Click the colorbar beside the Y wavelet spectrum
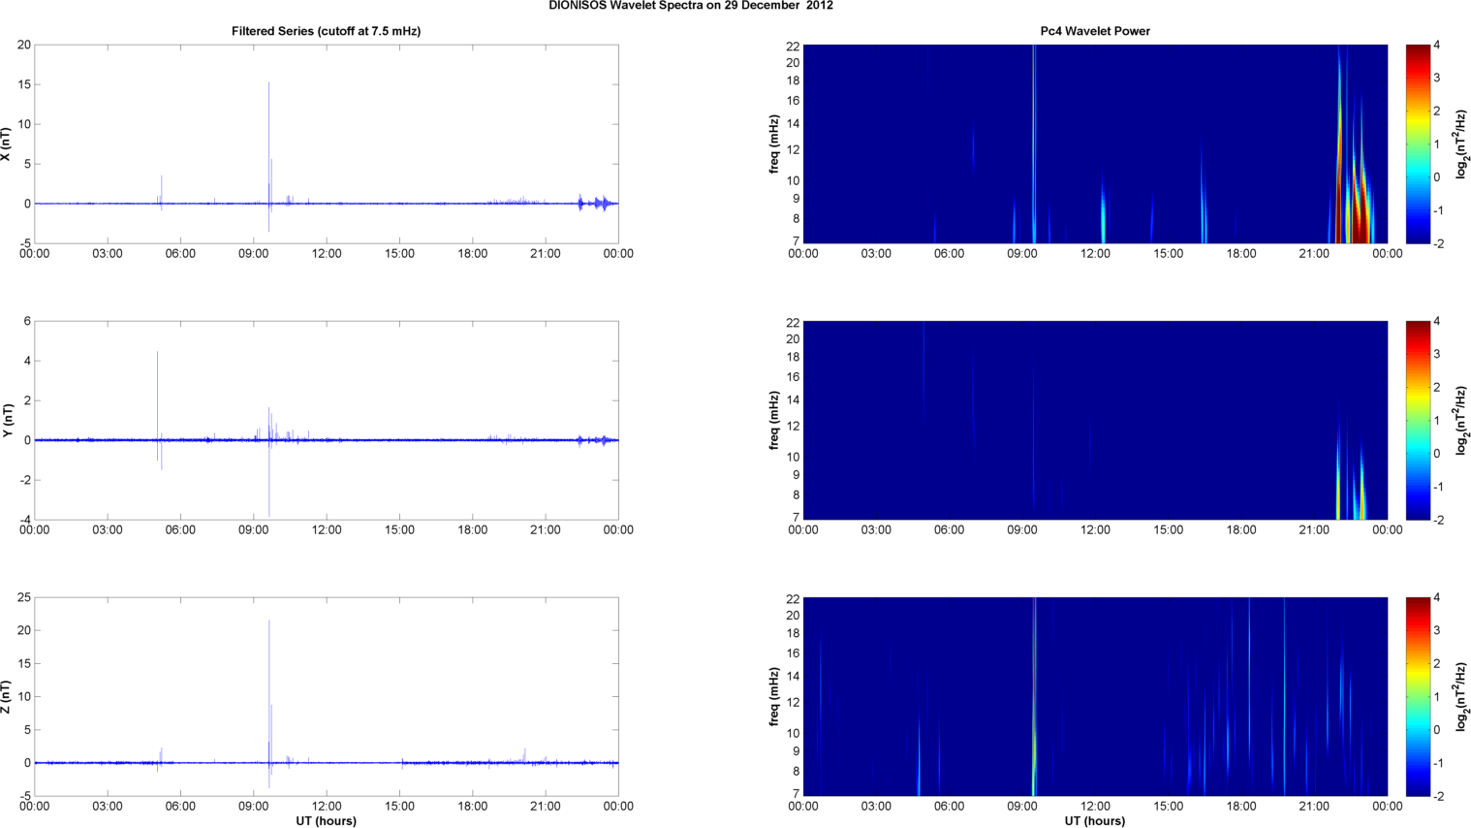Image resolution: width=1471 pixels, height=828 pixels. tap(1417, 420)
